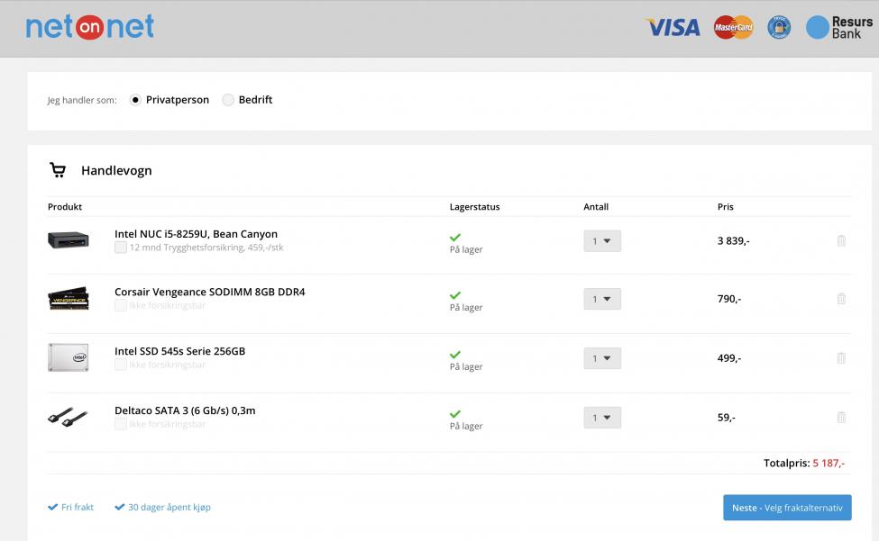Open quantity dropdown for Intel NUC
This screenshot has height=541, width=879.
602,241
